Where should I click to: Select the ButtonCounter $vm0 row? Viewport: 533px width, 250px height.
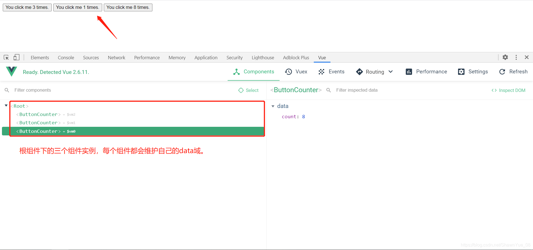click(133, 131)
